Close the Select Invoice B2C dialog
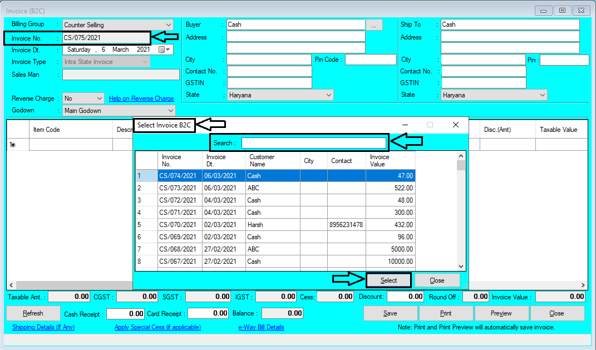 click(437, 280)
